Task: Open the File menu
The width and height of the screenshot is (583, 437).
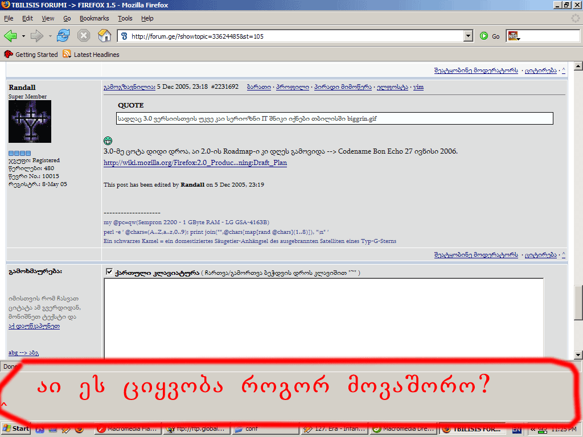Action: tap(9, 18)
